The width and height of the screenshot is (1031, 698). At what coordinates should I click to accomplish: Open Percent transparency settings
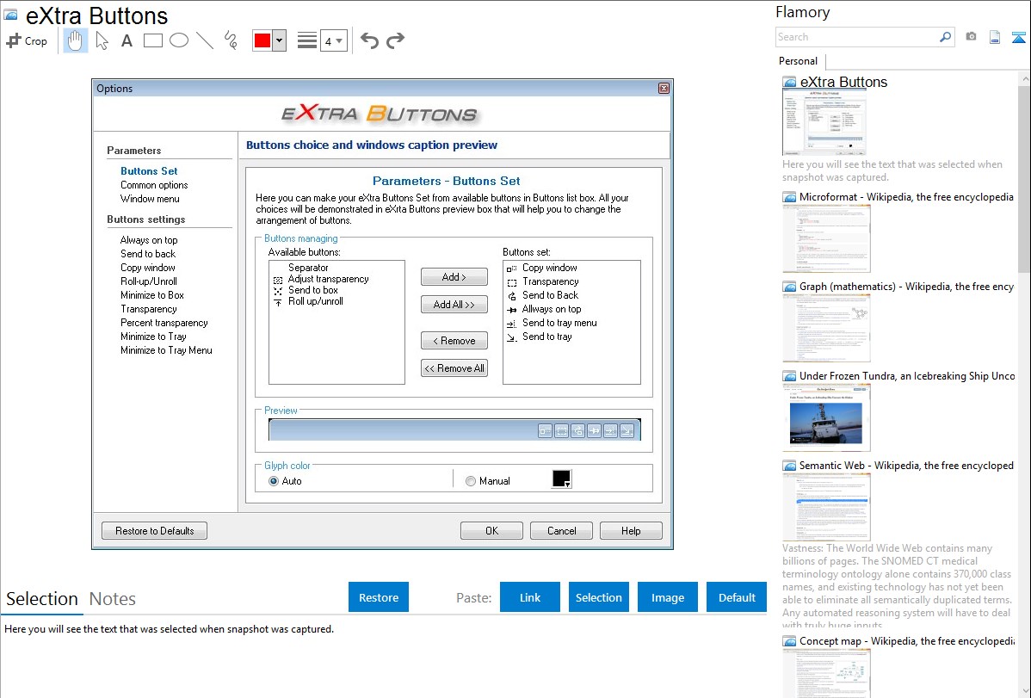point(164,323)
